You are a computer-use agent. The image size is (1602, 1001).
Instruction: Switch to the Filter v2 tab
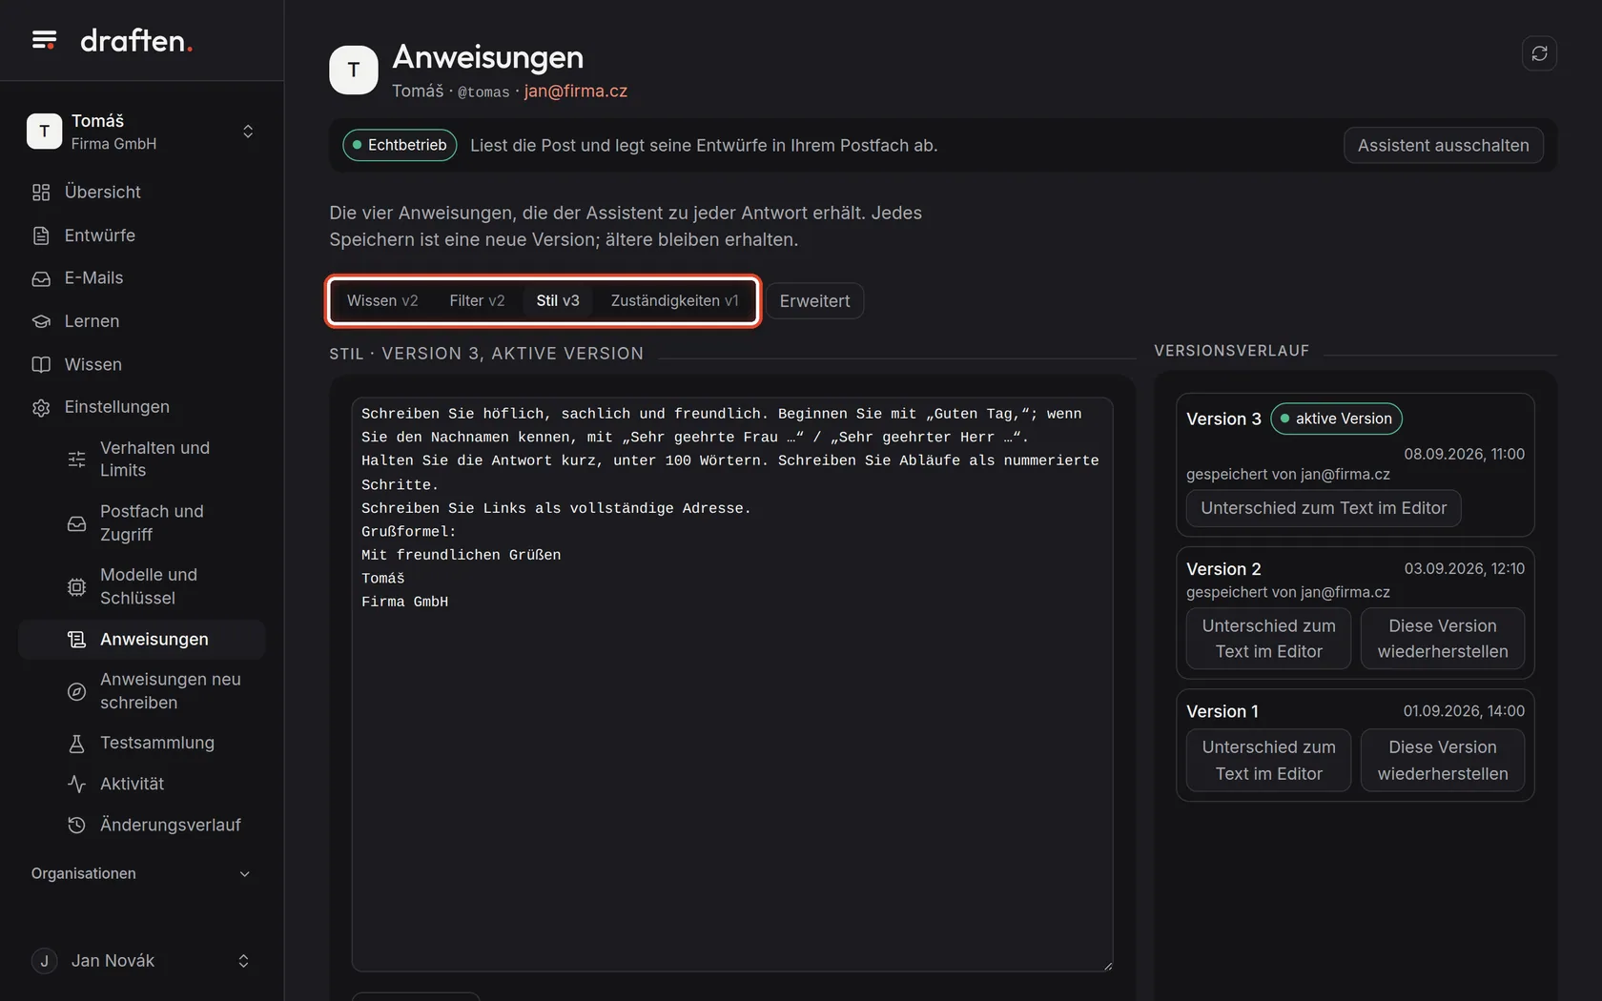click(477, 301)
